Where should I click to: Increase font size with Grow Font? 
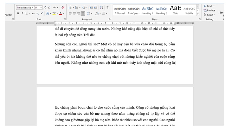click(x=45, y=7)
